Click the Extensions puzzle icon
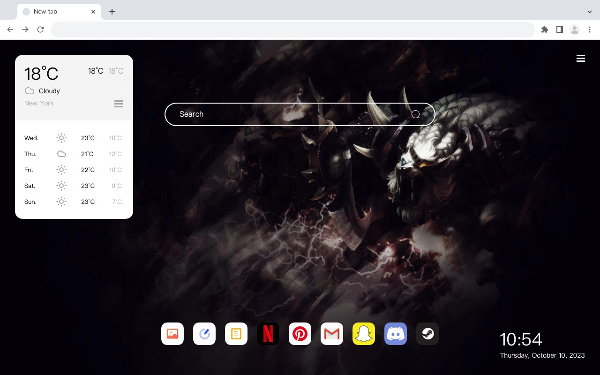 click(545, 30)
